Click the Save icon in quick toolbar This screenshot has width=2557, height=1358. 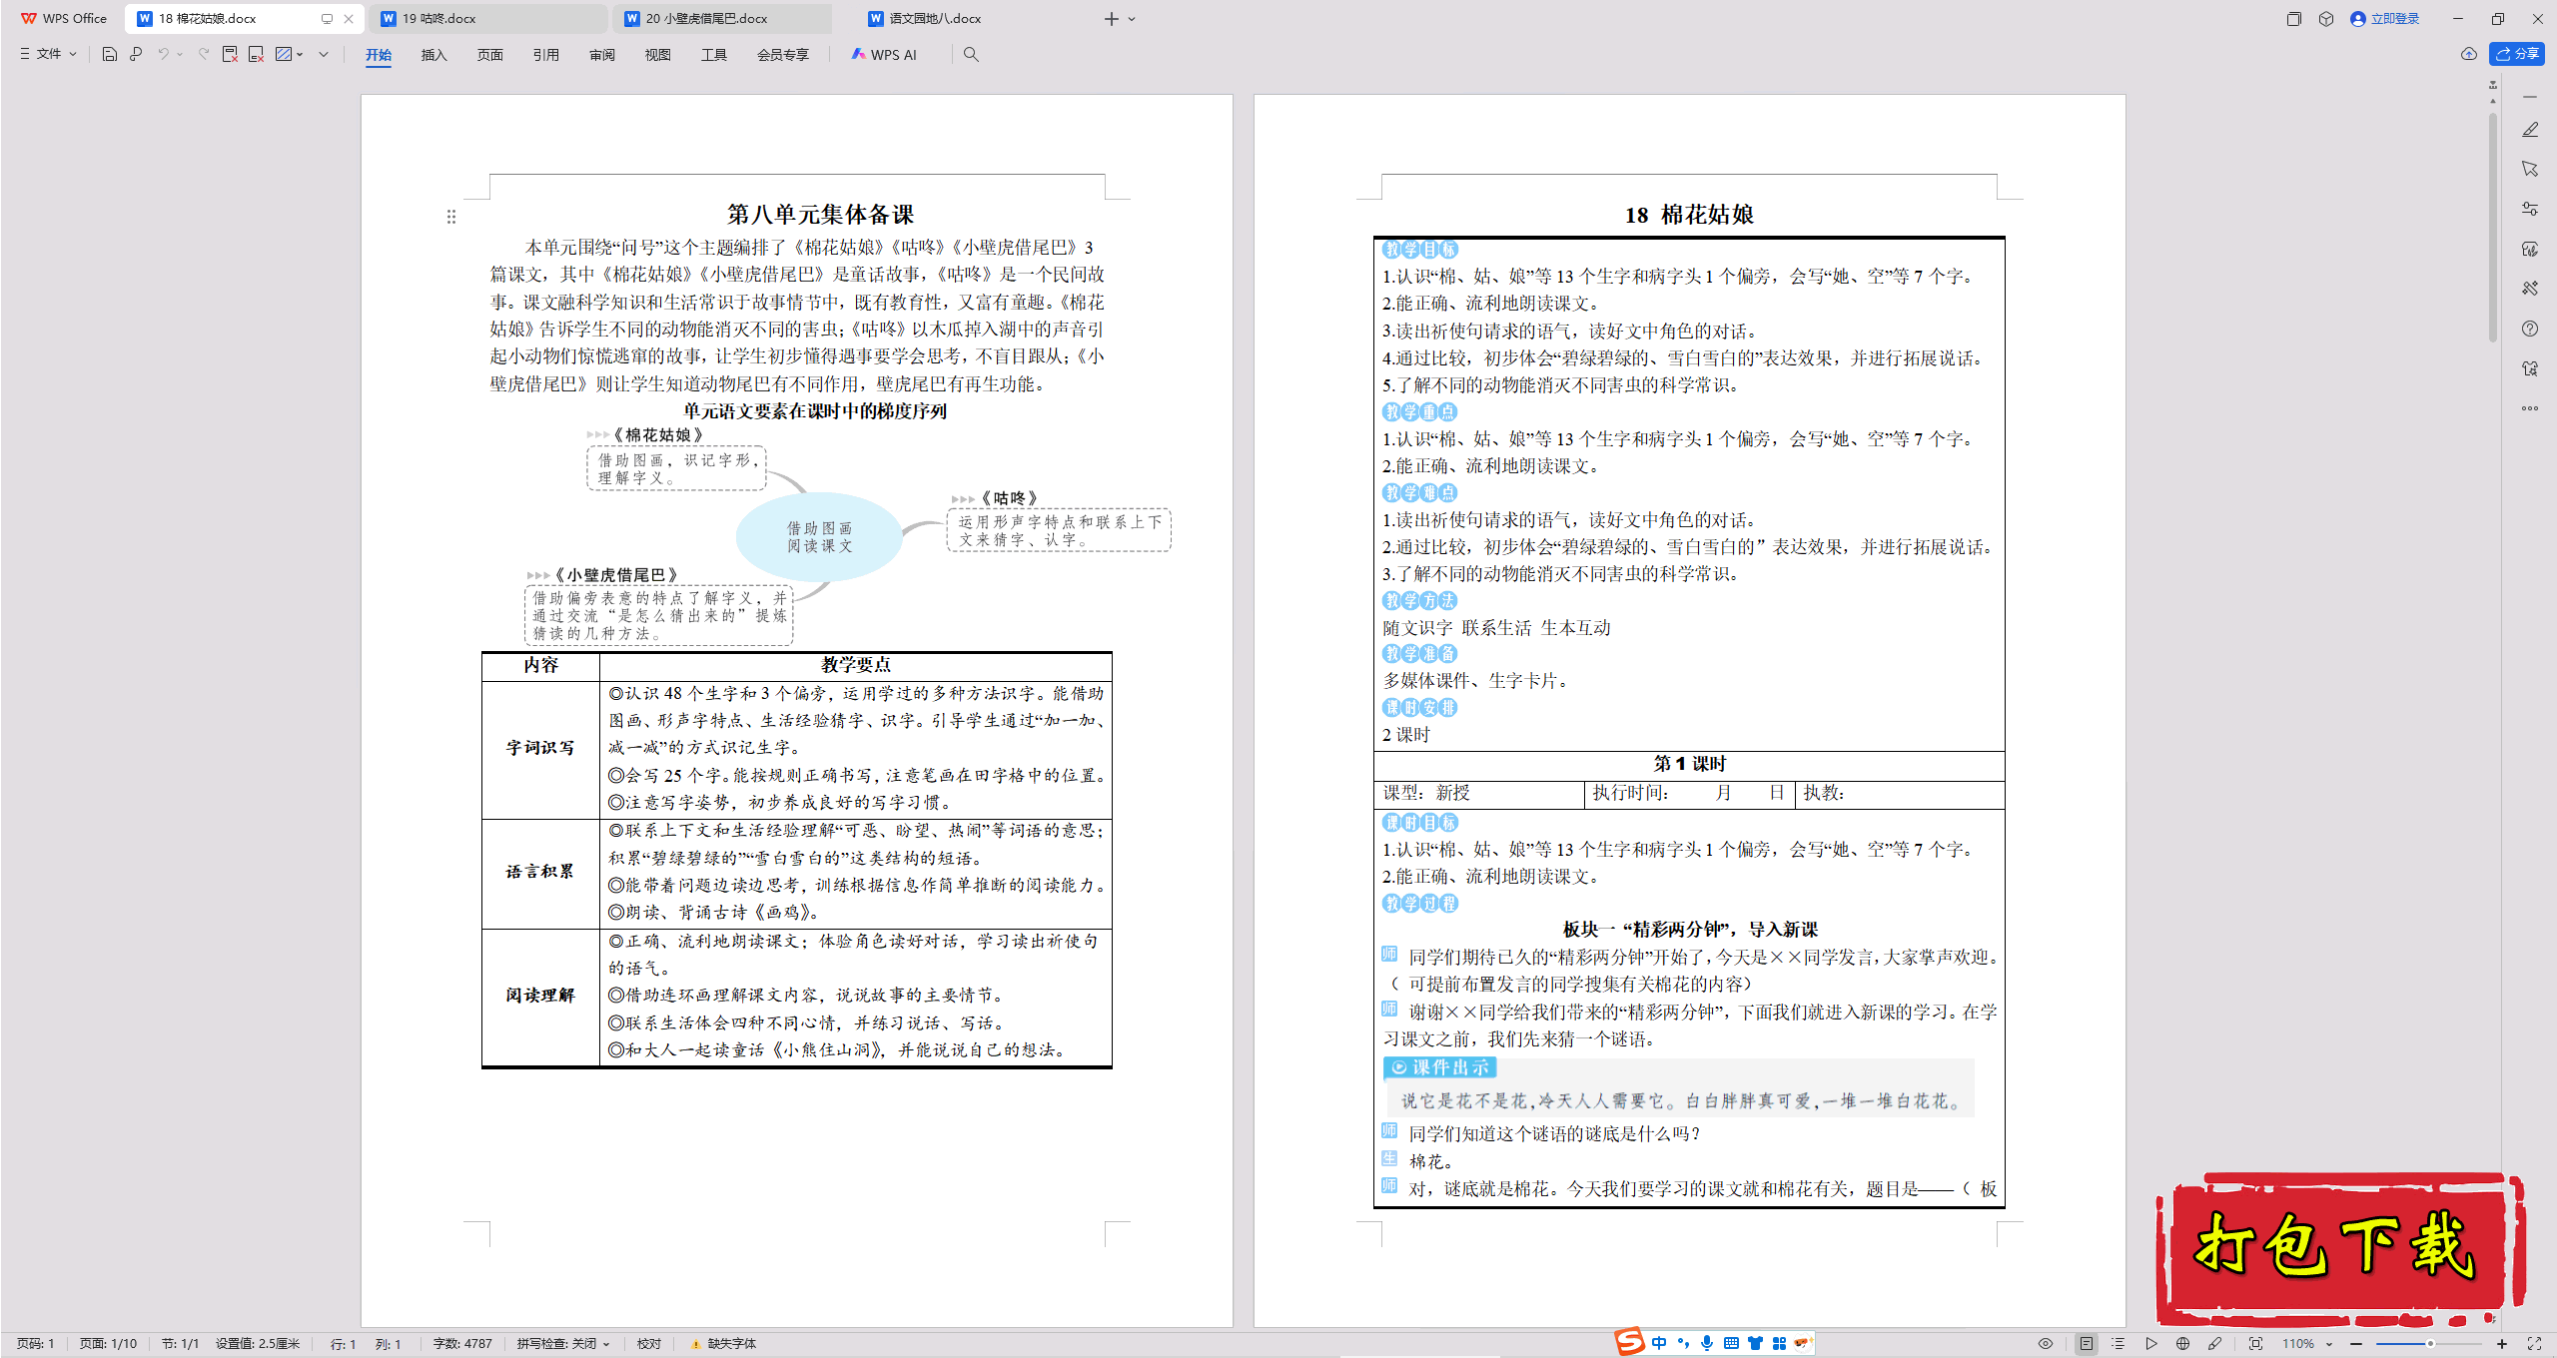click(110, 54)
